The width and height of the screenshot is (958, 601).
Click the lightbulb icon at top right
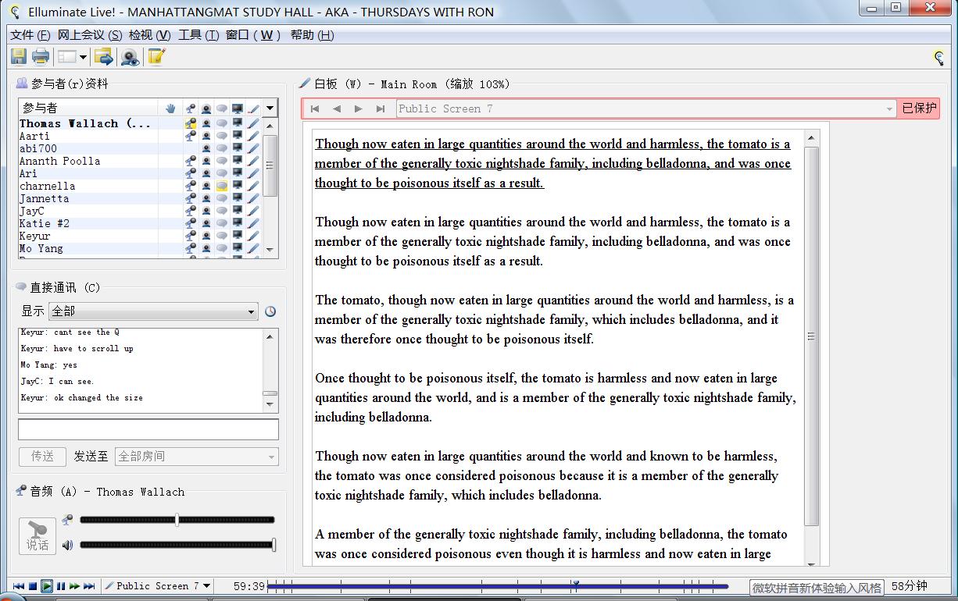coord(939,56)
